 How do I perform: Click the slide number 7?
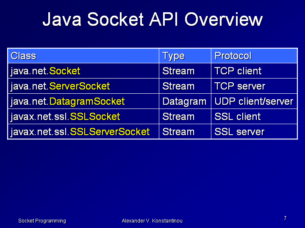(285, 218)
